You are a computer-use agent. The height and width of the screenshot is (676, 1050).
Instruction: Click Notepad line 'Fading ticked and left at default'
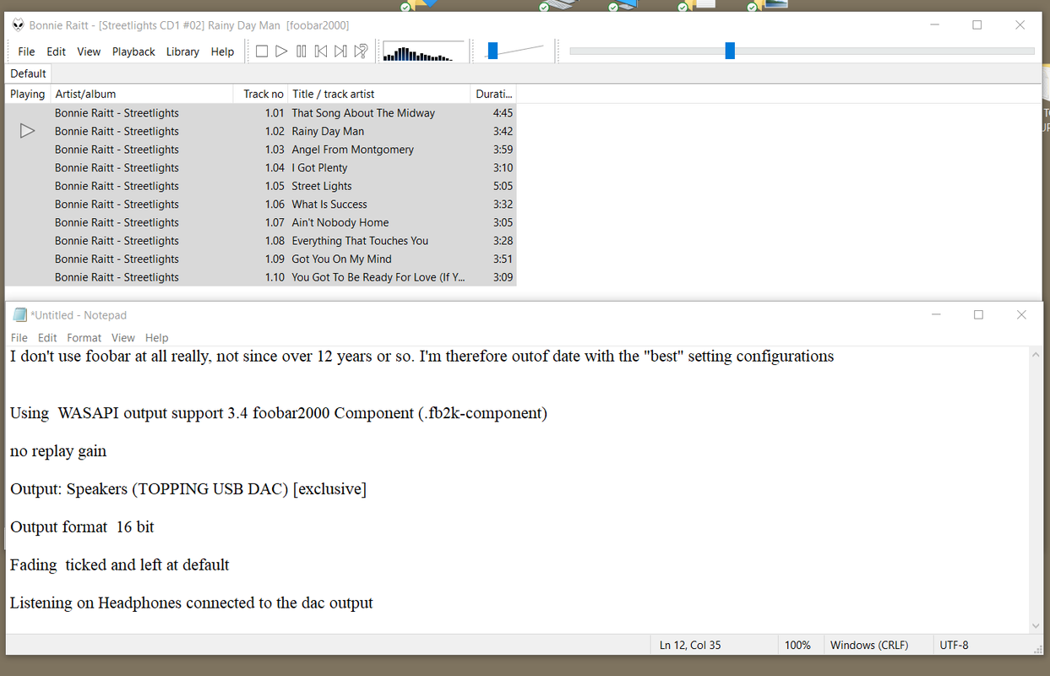click(120, 564)
